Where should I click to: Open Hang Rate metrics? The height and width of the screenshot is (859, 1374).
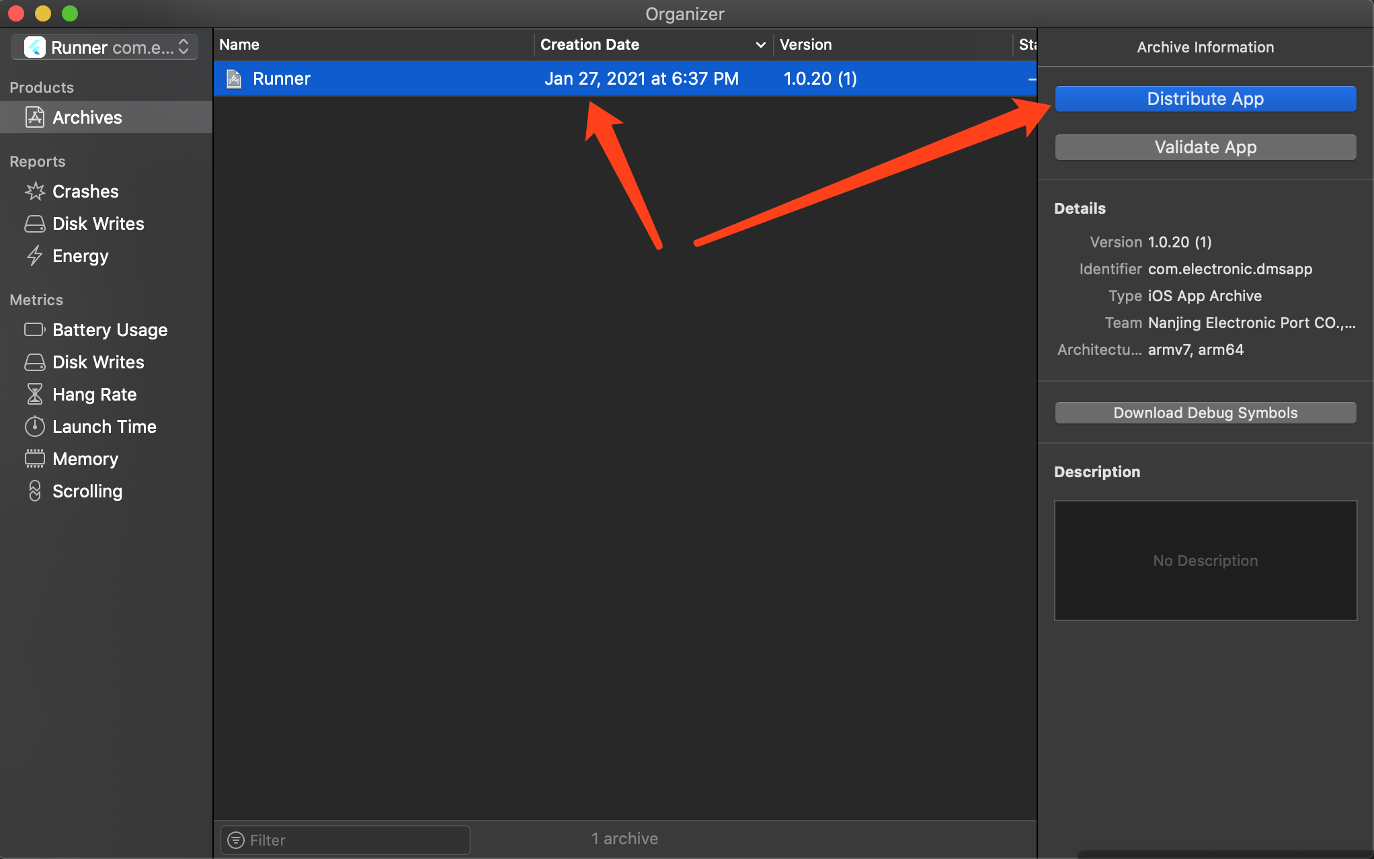pos(93,395)
